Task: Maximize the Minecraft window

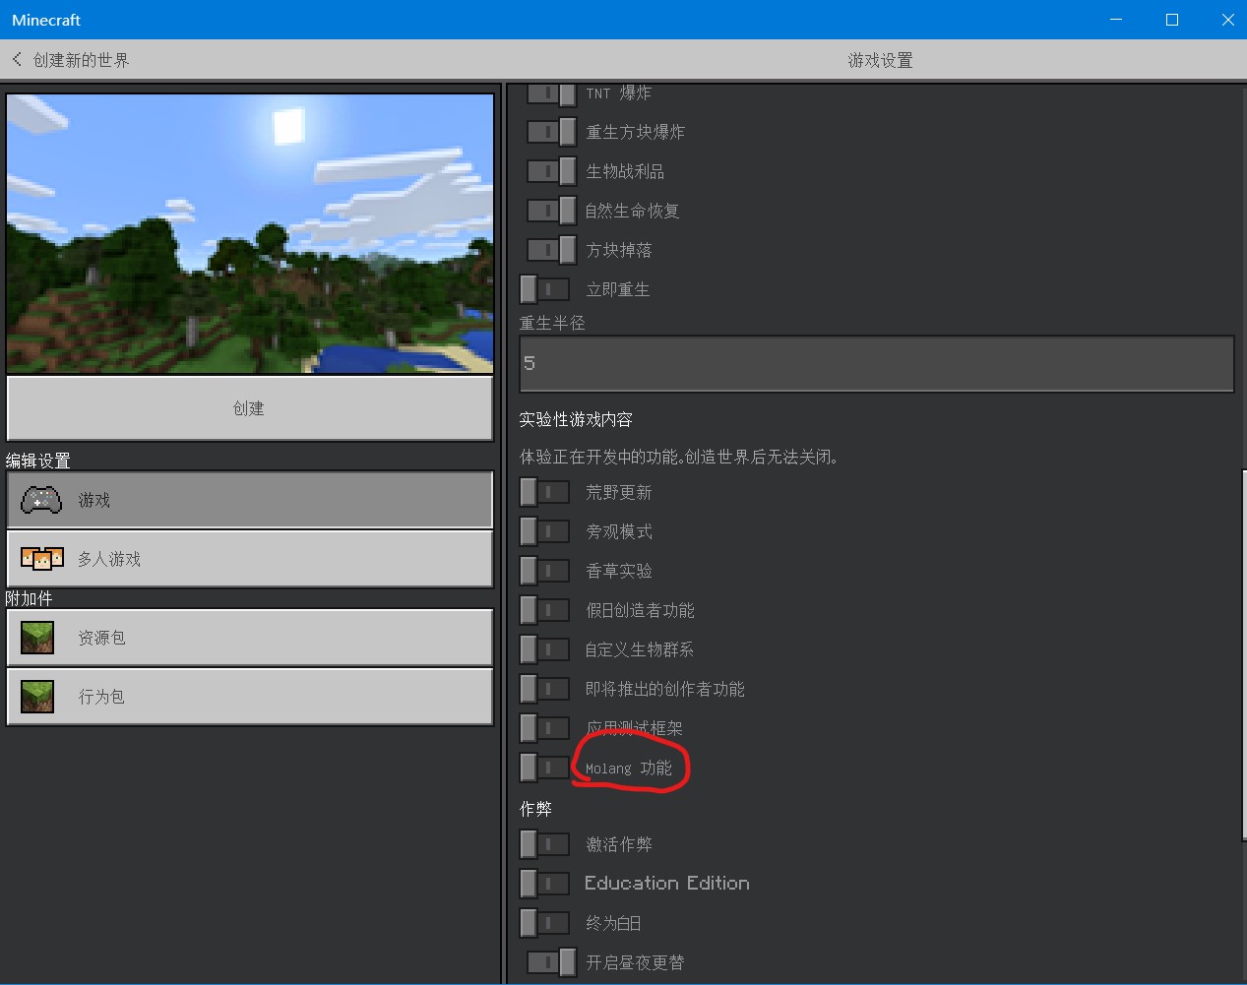Action: point(1172,20)
